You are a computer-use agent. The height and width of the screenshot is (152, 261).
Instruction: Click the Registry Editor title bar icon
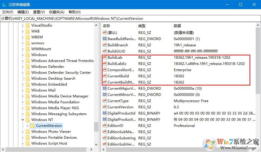[x=4, y=5]
